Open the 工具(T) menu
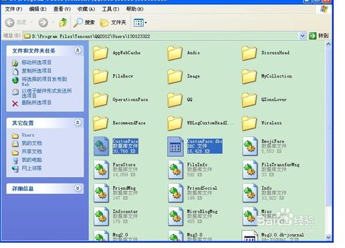Image resolution: width=345 pixels, height=248 pixels. (x=110, y=9)
